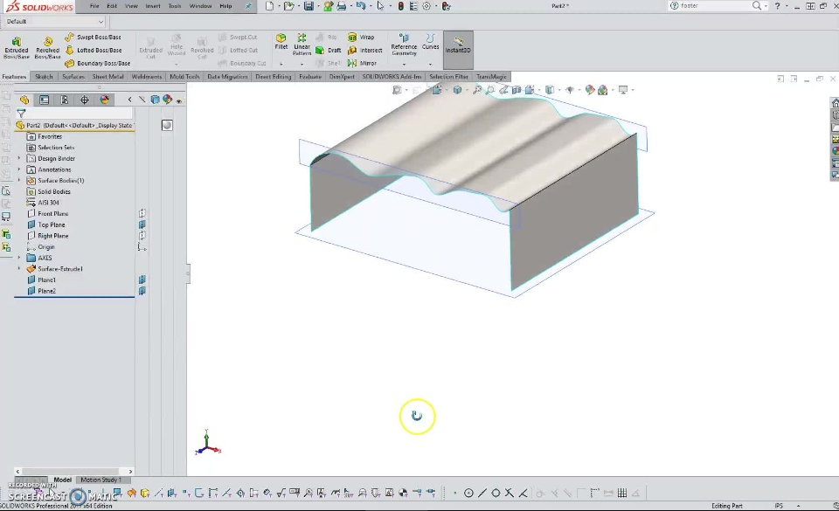Image resolution: width=839 pixels, height=511 pixels.
Task: Toggle Origin visibility in display pane
Action: (x=142, y=247)
